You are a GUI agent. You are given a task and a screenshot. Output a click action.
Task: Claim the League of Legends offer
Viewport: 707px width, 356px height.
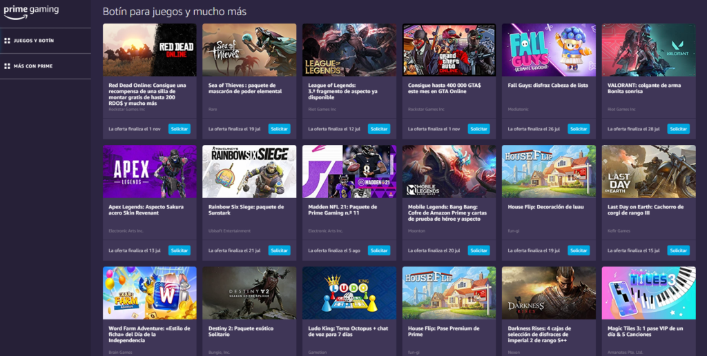tap(379, 129)
